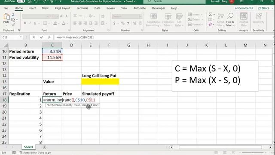
Task: Open the font size dropdown
Action: [x=57, y=16]
